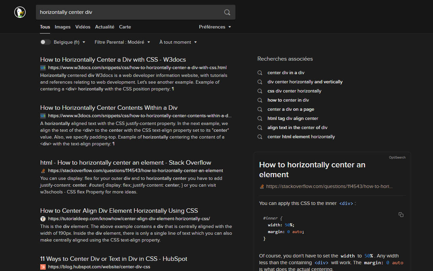Expand the Préférences menu

tap(215, 27)
